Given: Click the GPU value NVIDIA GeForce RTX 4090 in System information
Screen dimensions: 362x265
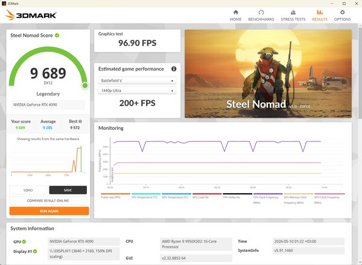Looking at the screenshot, I should [x=84, y=241].
